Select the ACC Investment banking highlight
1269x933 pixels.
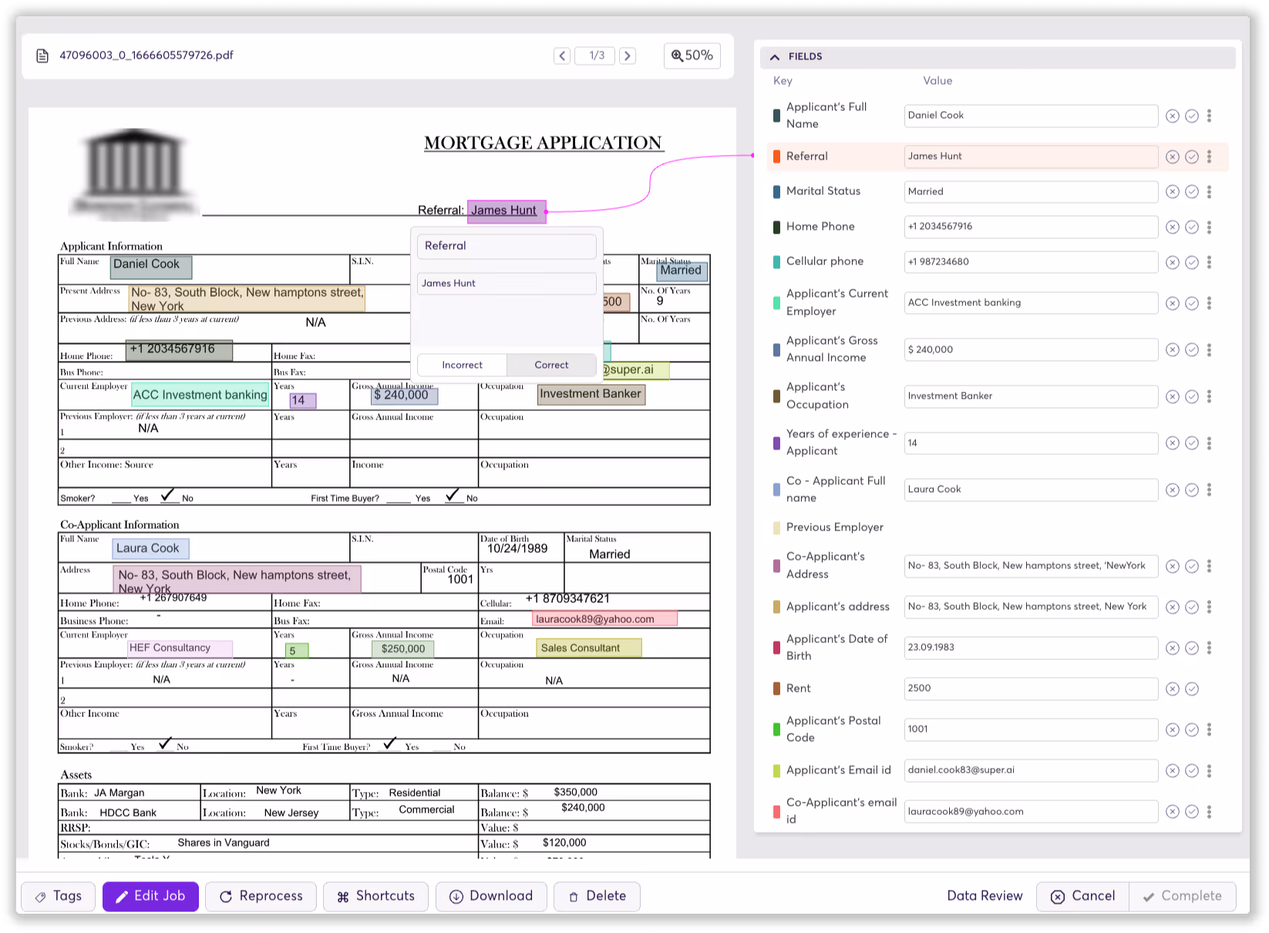pyautogui.click(x=200, y=395)
